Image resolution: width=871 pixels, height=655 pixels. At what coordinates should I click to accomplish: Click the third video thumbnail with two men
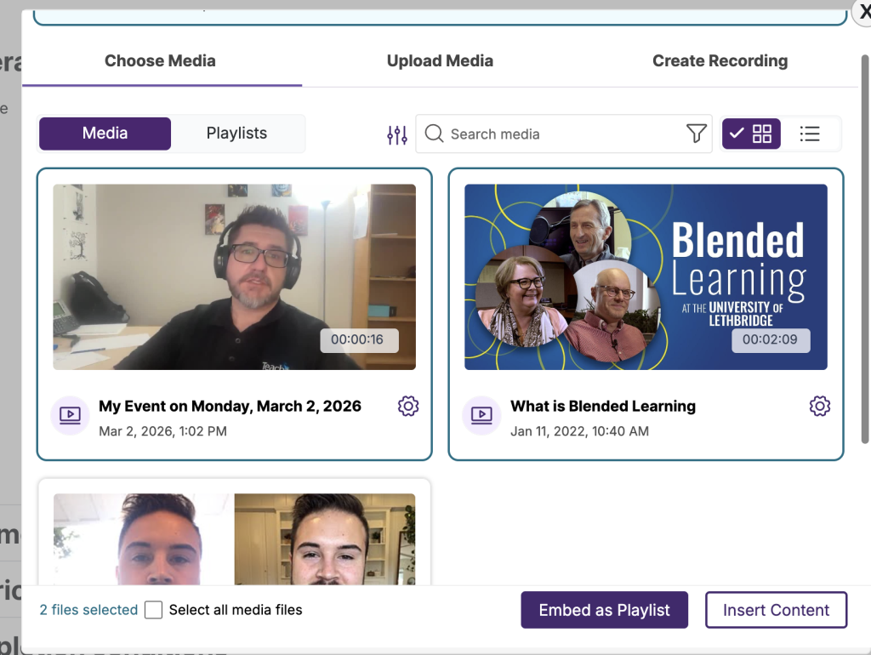tap(235, 539)
